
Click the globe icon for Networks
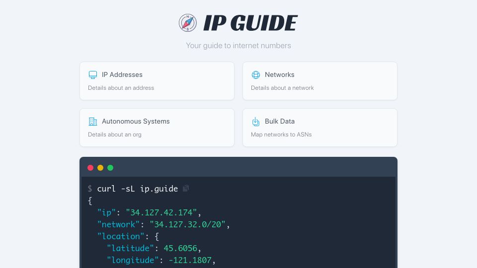256,75
